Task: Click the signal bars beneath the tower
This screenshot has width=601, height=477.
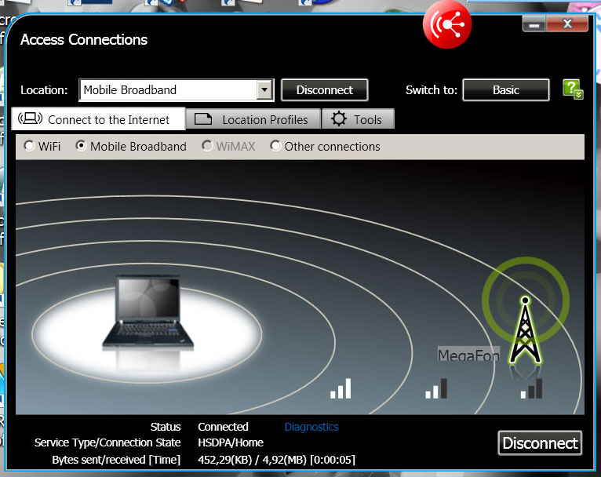Action: click(531, 388)
